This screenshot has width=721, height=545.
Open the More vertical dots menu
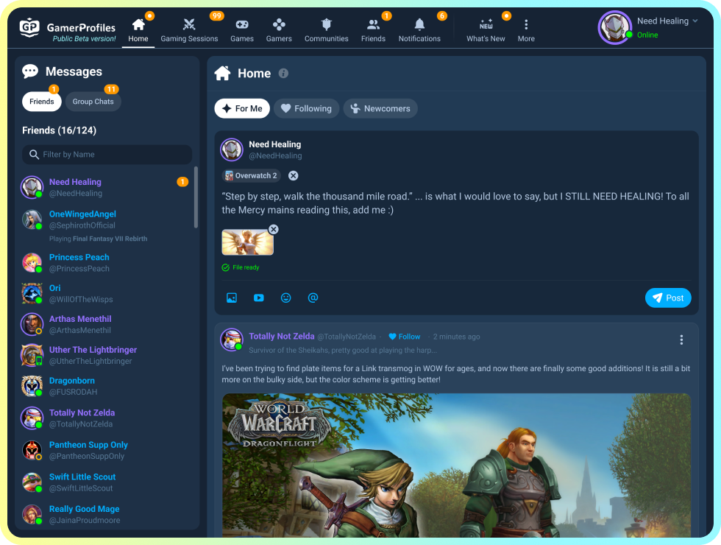pos(526,24)
